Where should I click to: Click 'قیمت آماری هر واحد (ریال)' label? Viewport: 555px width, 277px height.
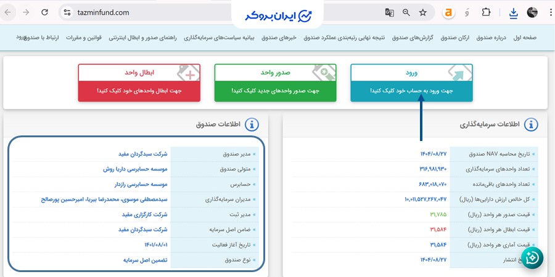[499, 245]
